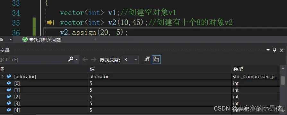This screenshot has width=287, height=115.
Task: Click the cube icon of [1] row
Action: pyautogui.click(x=9, y=90)
